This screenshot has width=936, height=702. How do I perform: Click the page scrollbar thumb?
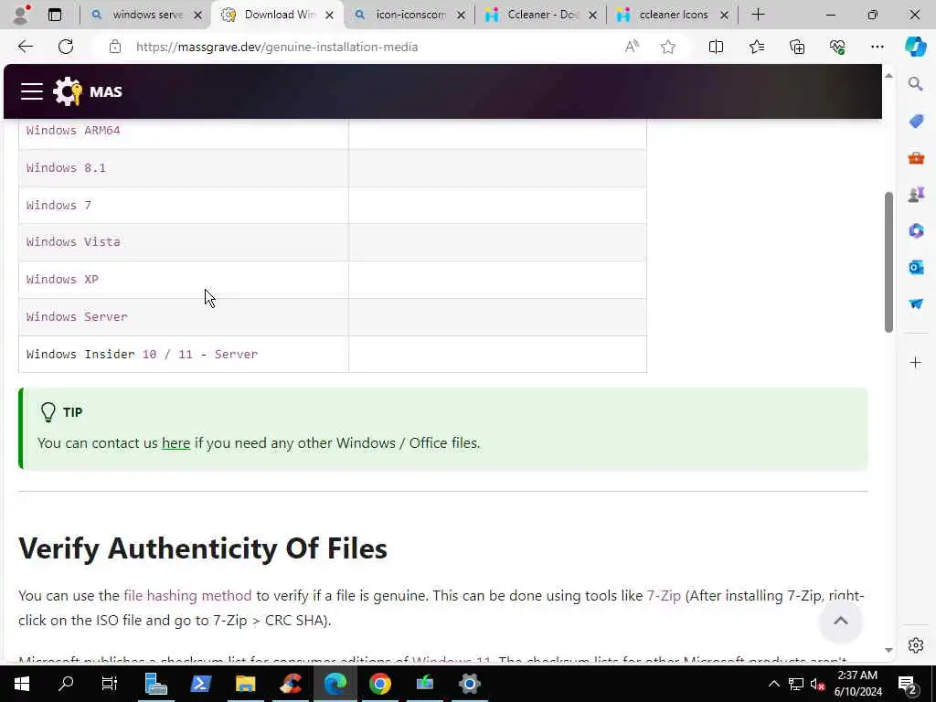coord(888,262)
